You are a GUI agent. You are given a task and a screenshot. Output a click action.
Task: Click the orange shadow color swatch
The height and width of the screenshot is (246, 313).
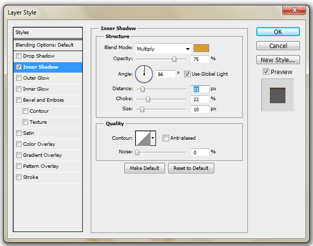tap(202, 49)
